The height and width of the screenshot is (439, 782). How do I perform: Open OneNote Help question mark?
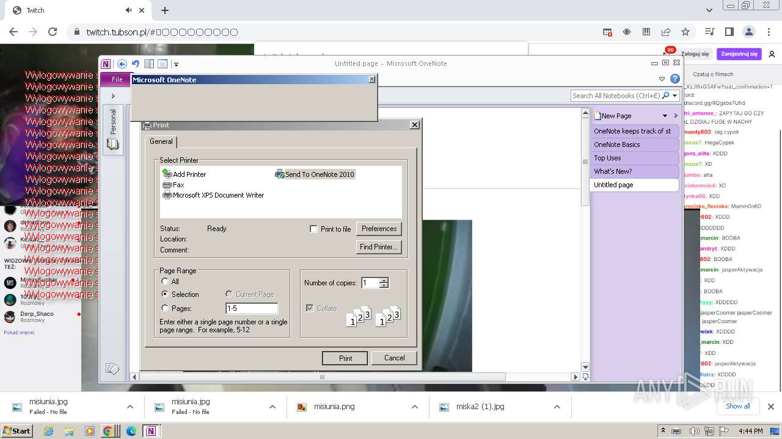pos(674,79)
